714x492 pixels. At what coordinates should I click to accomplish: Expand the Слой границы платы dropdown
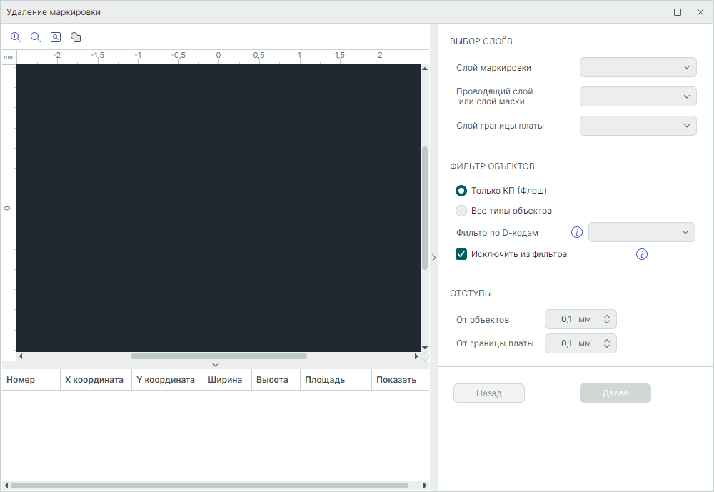coord(638,126)
